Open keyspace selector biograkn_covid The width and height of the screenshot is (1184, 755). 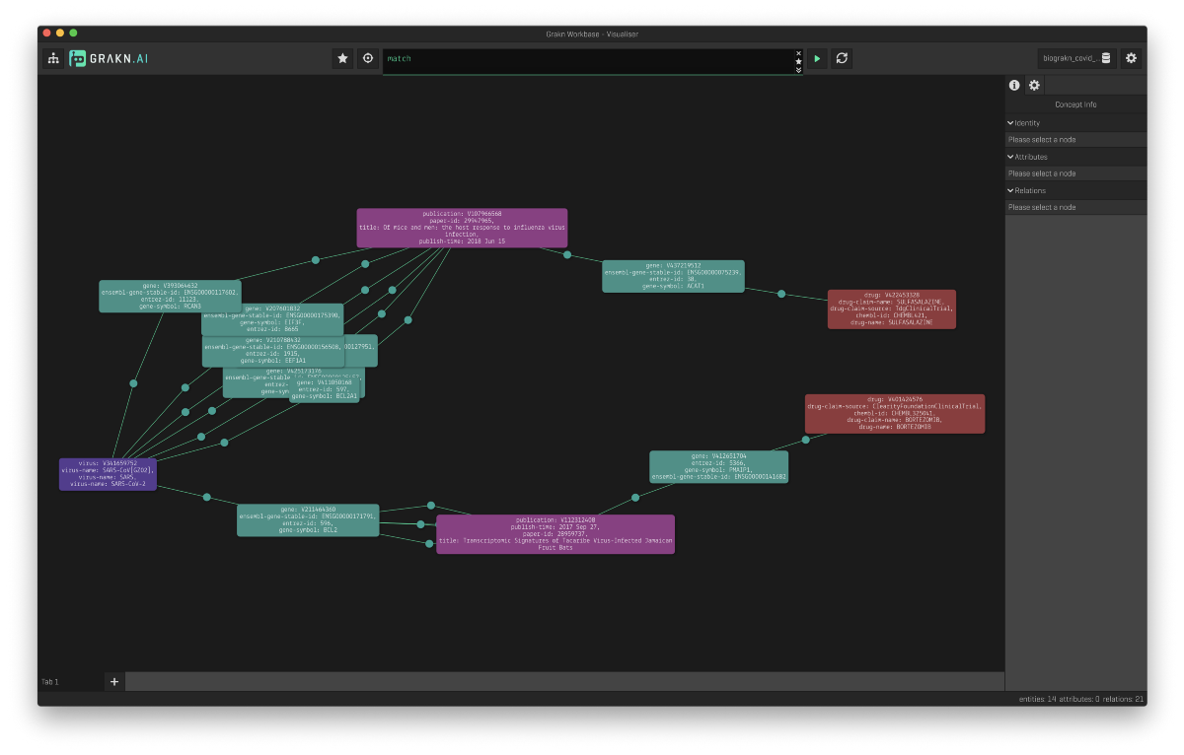1075,58
